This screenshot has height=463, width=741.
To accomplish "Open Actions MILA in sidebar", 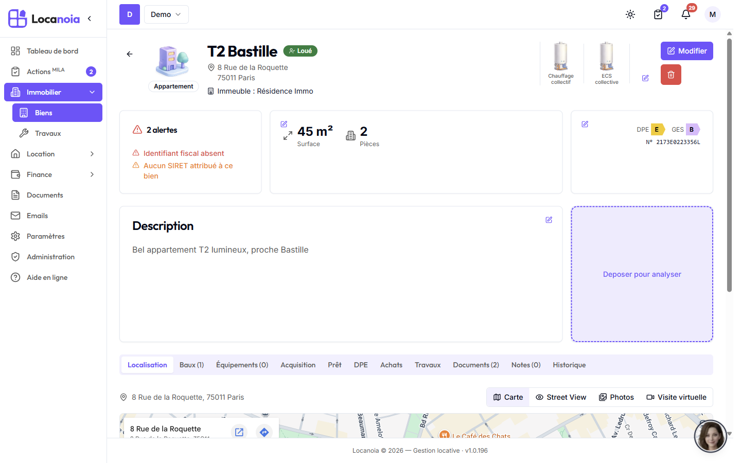I will [x=53, y=72].
